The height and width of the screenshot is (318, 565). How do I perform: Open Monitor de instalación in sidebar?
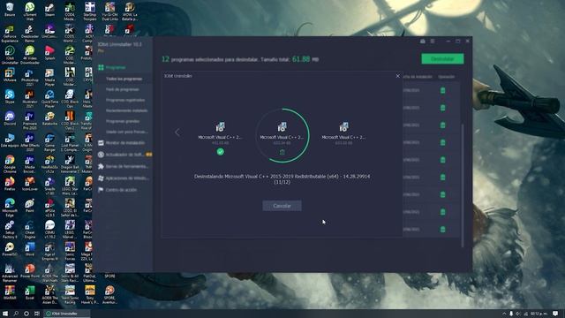tap(122, 143)
